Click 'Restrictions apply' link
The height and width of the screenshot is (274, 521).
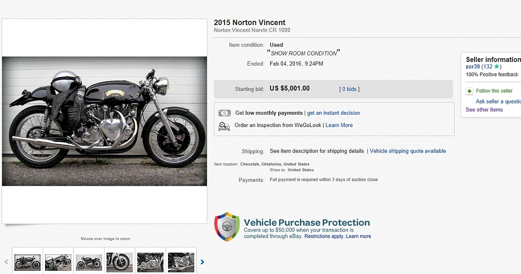click(324, 236)
